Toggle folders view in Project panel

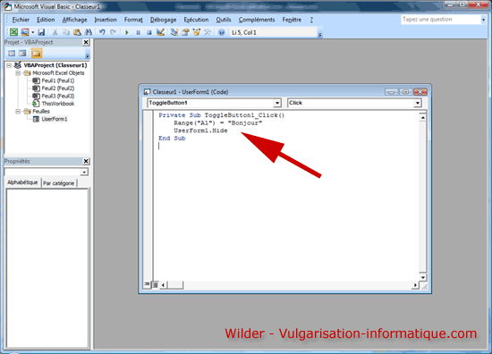point(37,54)
